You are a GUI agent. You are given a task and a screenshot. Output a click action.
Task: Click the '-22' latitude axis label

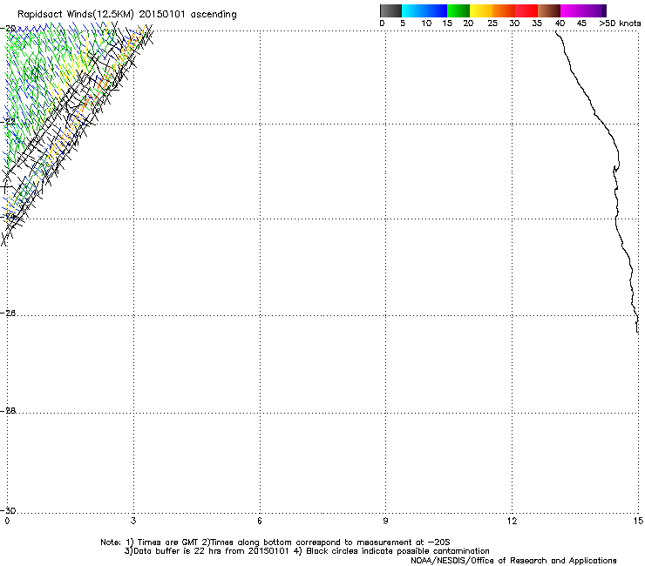(8, 122)
